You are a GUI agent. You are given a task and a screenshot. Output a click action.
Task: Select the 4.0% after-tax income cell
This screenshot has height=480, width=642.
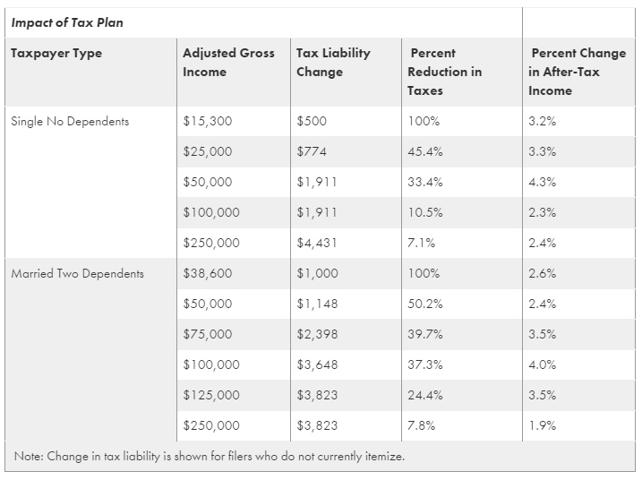(542, 365)
